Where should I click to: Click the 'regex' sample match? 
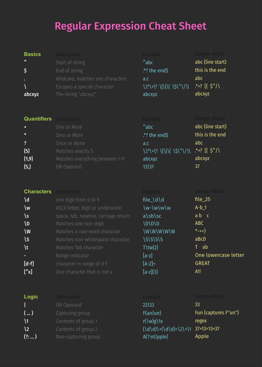coord(201,321)
